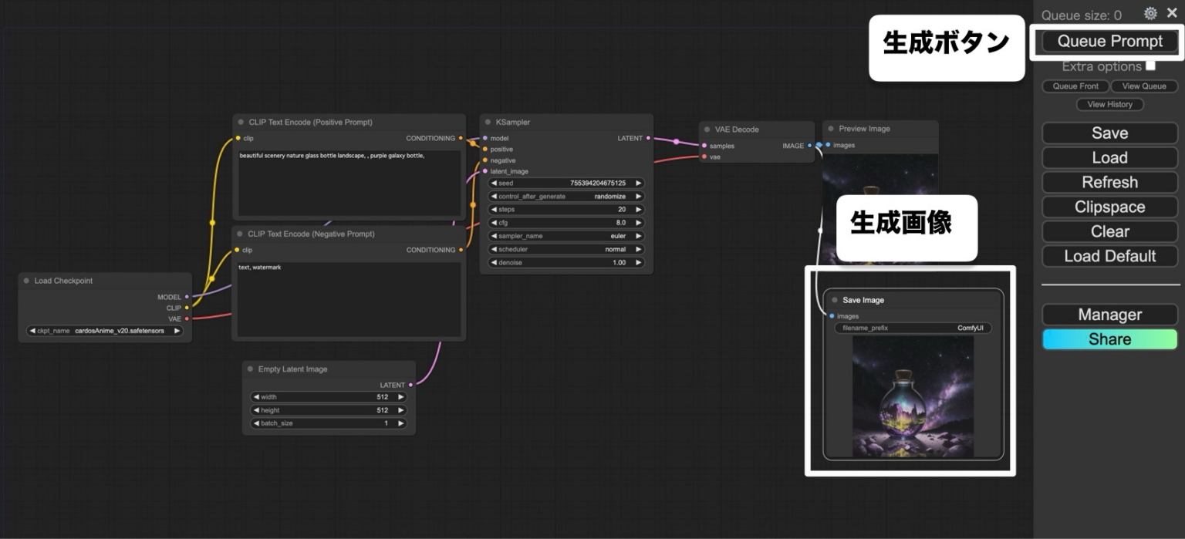The width and height of the screenshot is (1185, 539).
Task: Close the queue side panel
Action: tap(1172, 13)
